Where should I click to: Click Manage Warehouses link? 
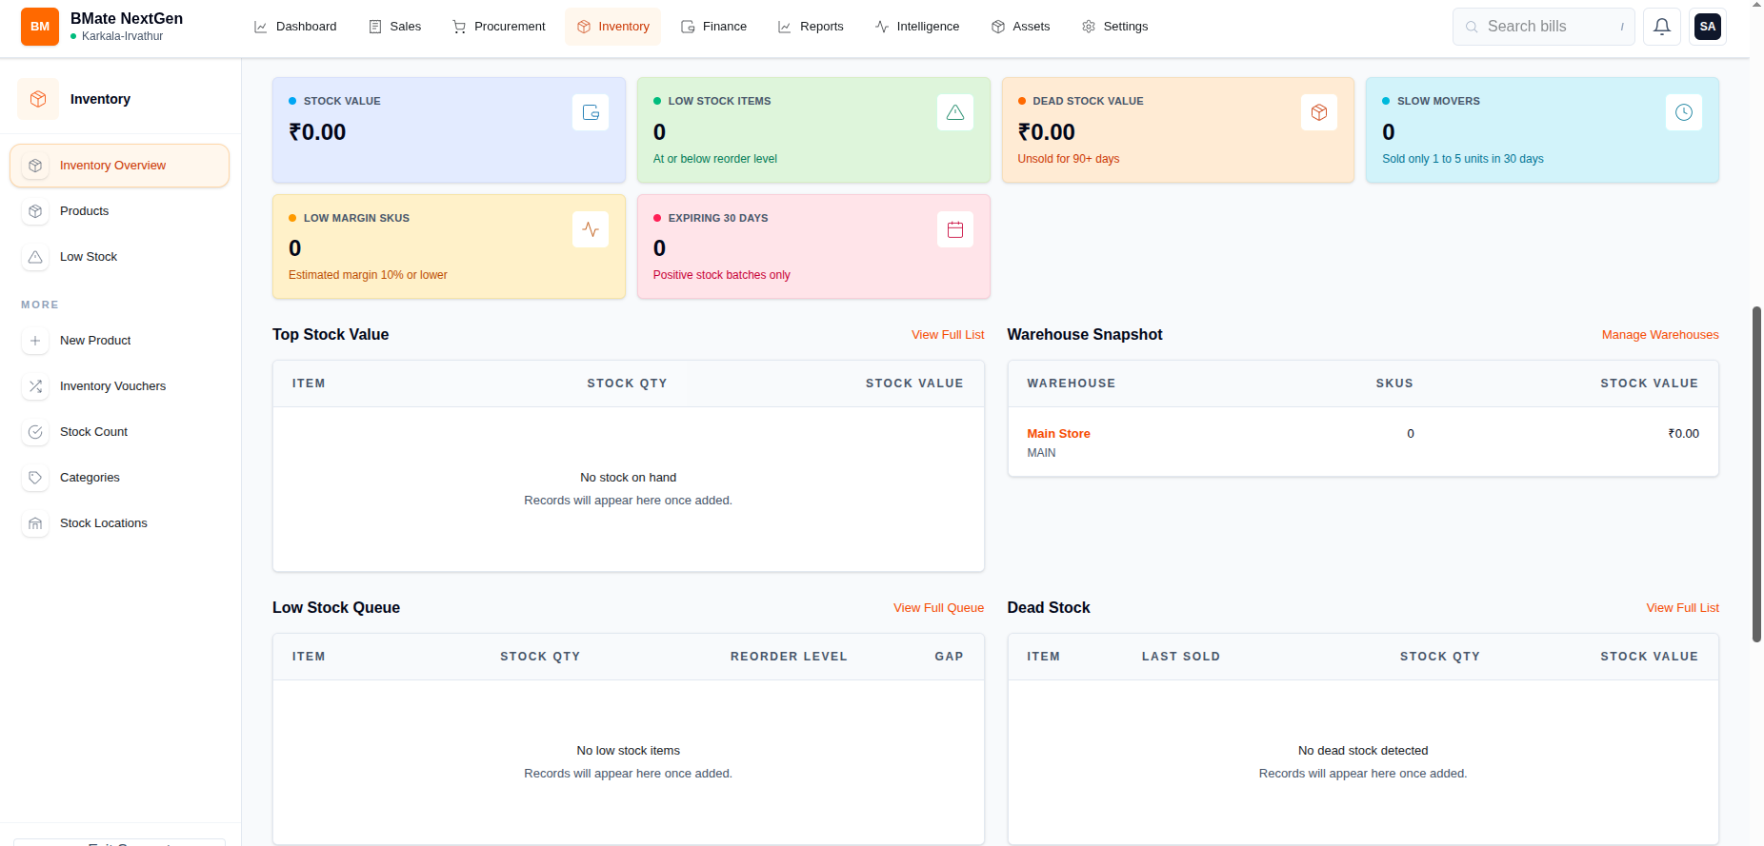point(1660,335)
